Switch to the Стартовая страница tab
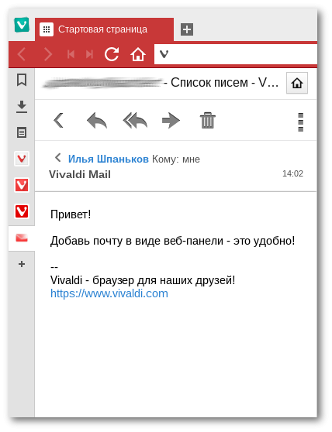Screen dimensions: 332x432 [x=104, y=29]
